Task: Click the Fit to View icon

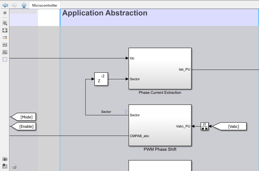Action: coord(5,30)
